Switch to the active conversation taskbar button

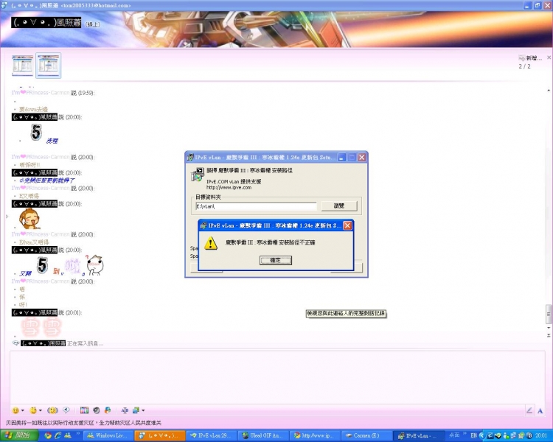(x=159, y=435)
